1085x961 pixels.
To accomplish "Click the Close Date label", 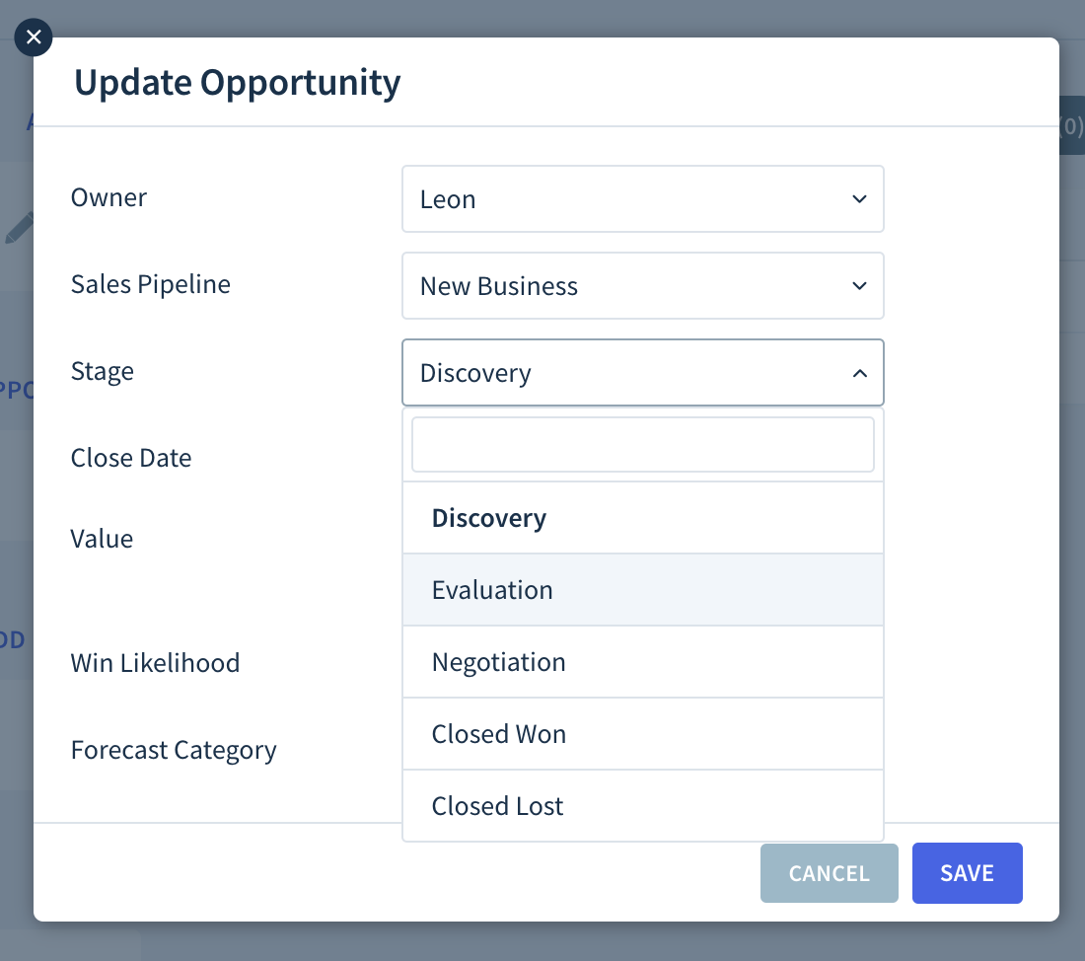I will pyautogui.click(x=131, y=458).
